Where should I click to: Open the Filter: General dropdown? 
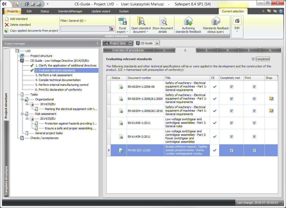pos(73,21)
